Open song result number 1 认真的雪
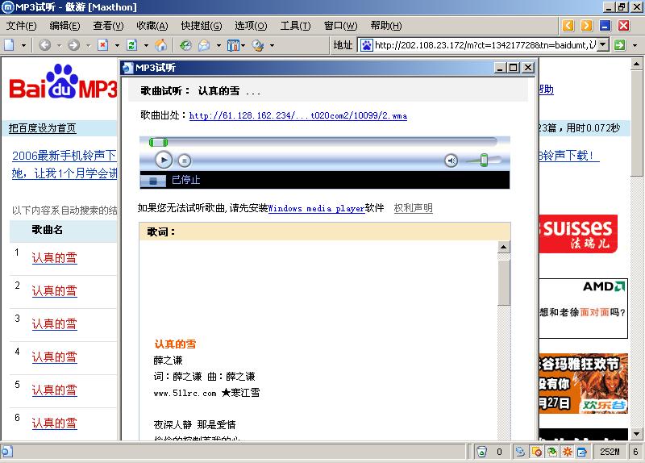 (54, 258)
